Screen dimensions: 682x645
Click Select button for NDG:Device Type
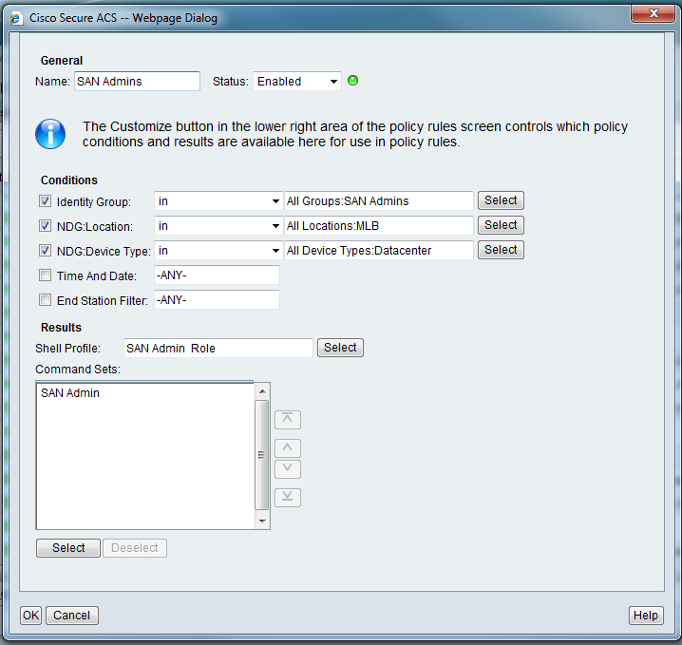501,250
